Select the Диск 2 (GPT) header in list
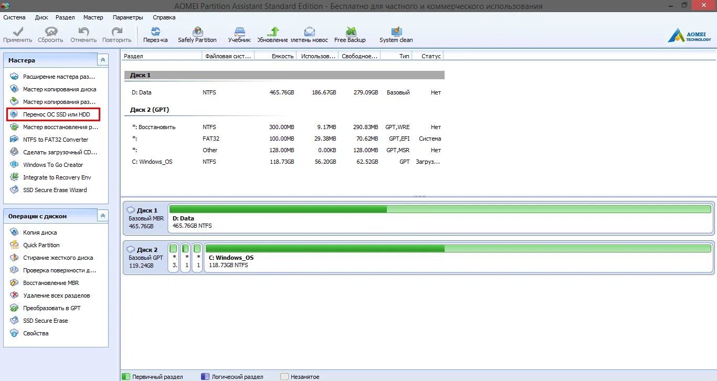This screenshot has height=381, width=717. click(x=150, y=110)
